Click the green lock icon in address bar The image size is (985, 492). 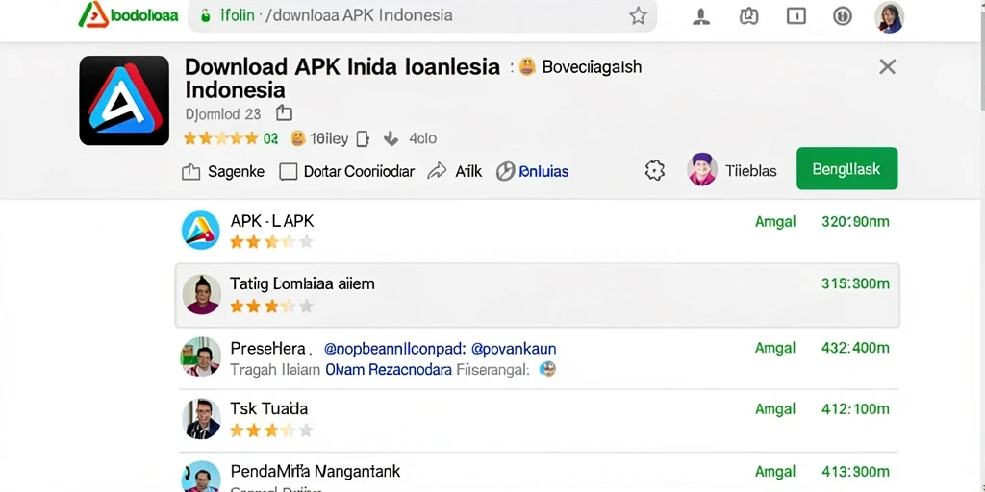pyautogui.click(x=206, y=15)
